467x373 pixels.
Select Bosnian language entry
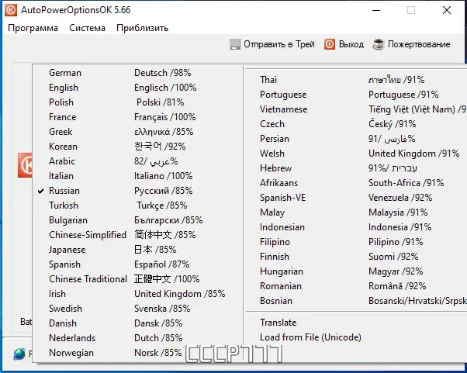point(356,301)
